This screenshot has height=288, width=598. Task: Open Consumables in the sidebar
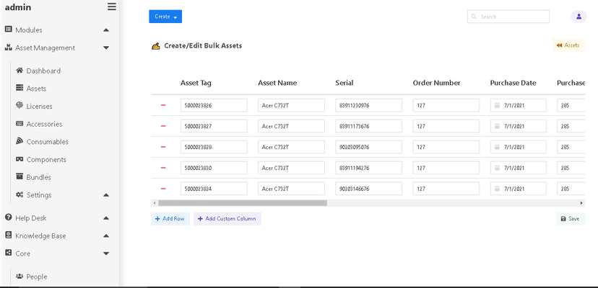[42, 142]
